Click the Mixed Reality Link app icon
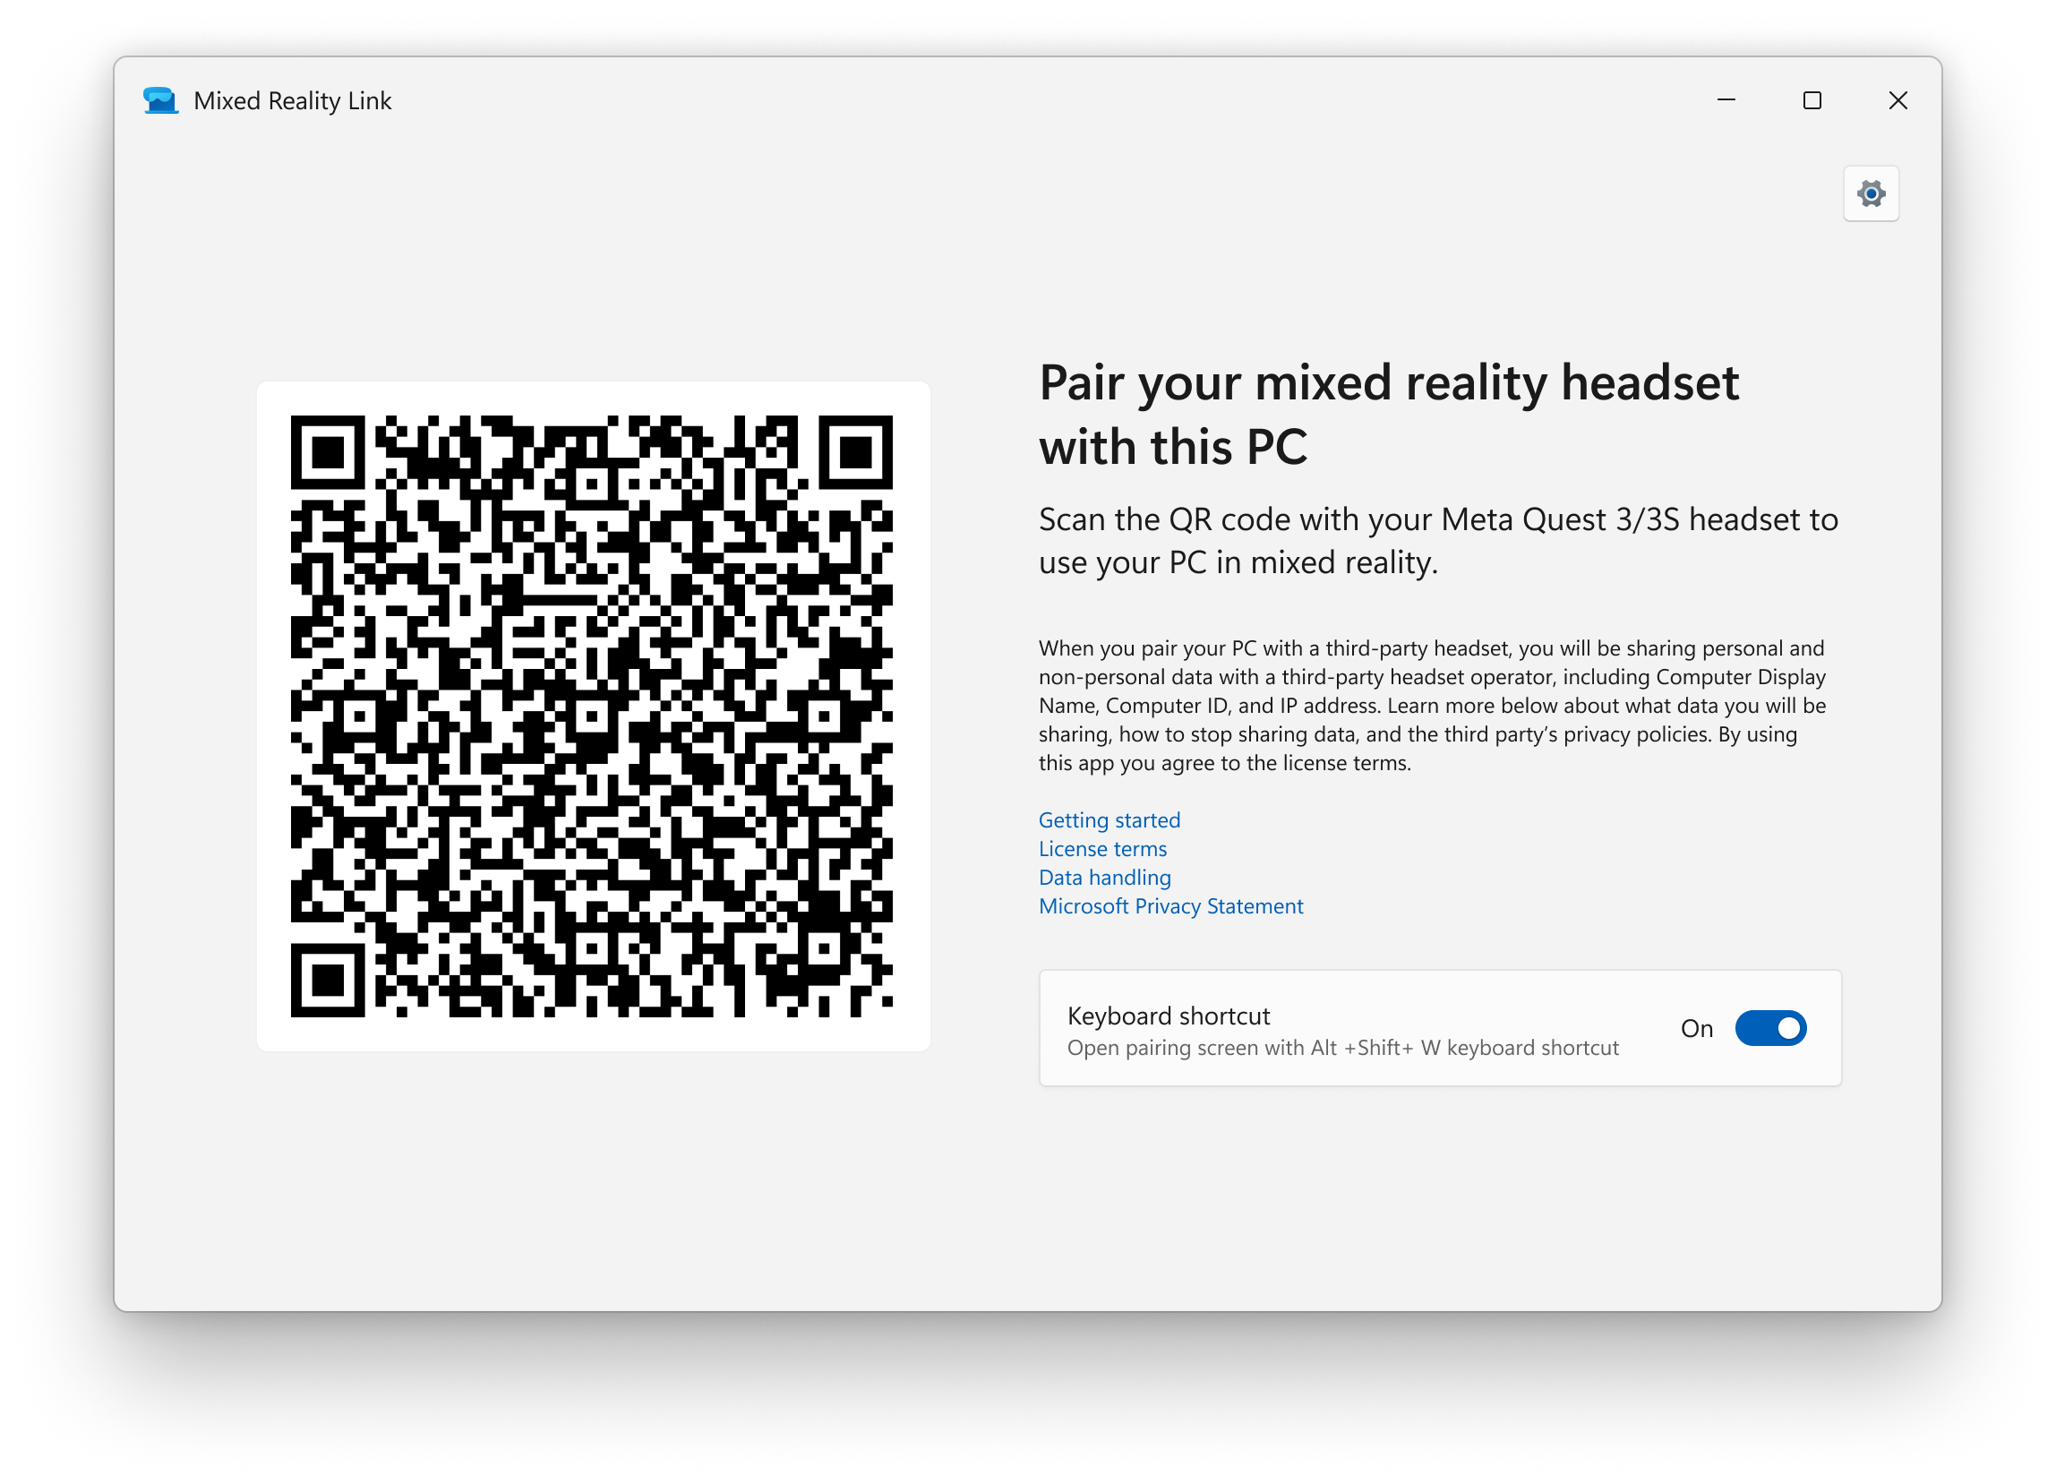The height and width of the screenshot is (1483, 2056). 160,100
